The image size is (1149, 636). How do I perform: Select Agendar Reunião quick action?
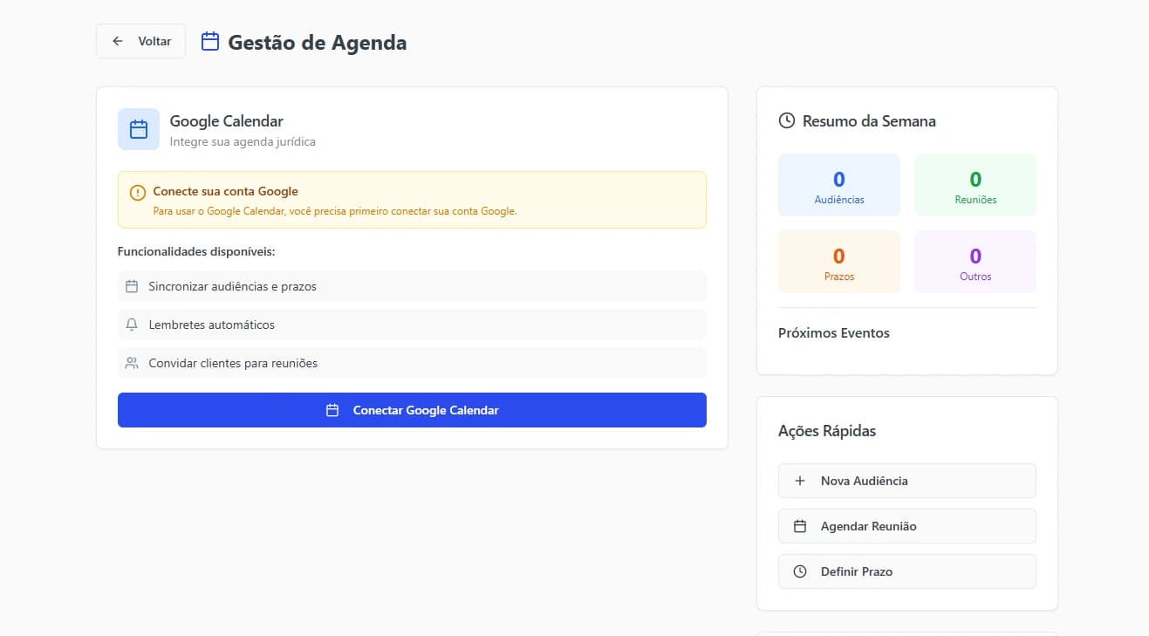pos(906,525)
